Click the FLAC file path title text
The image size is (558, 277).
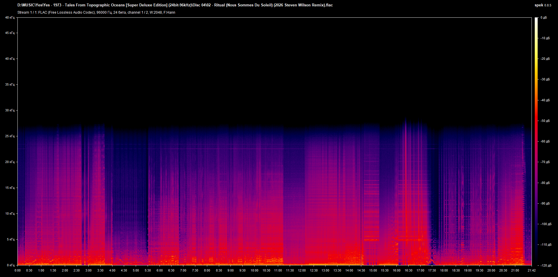pyautogui.click(x=175, y=5)
